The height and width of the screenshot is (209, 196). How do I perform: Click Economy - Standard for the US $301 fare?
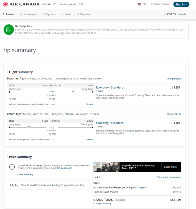pyautogui.click(x=110, y=123)
